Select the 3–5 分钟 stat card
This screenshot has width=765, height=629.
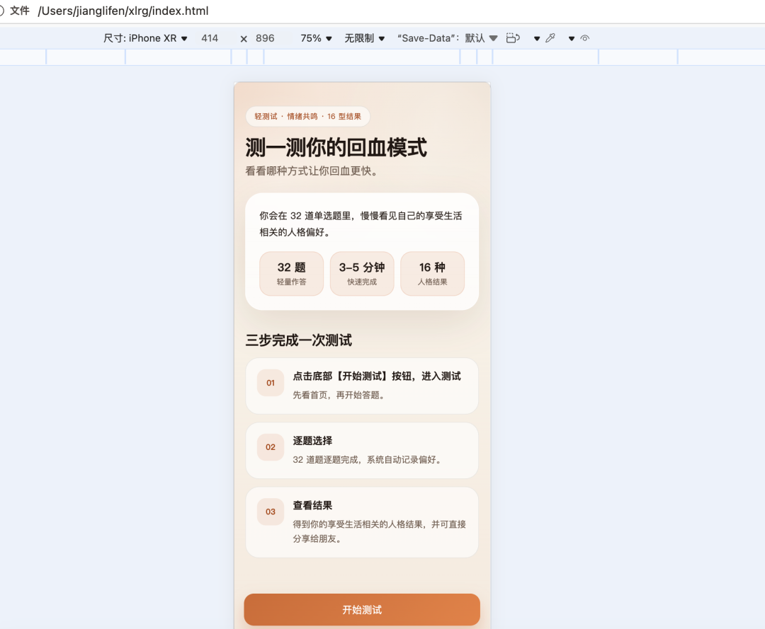pos(362,273)
